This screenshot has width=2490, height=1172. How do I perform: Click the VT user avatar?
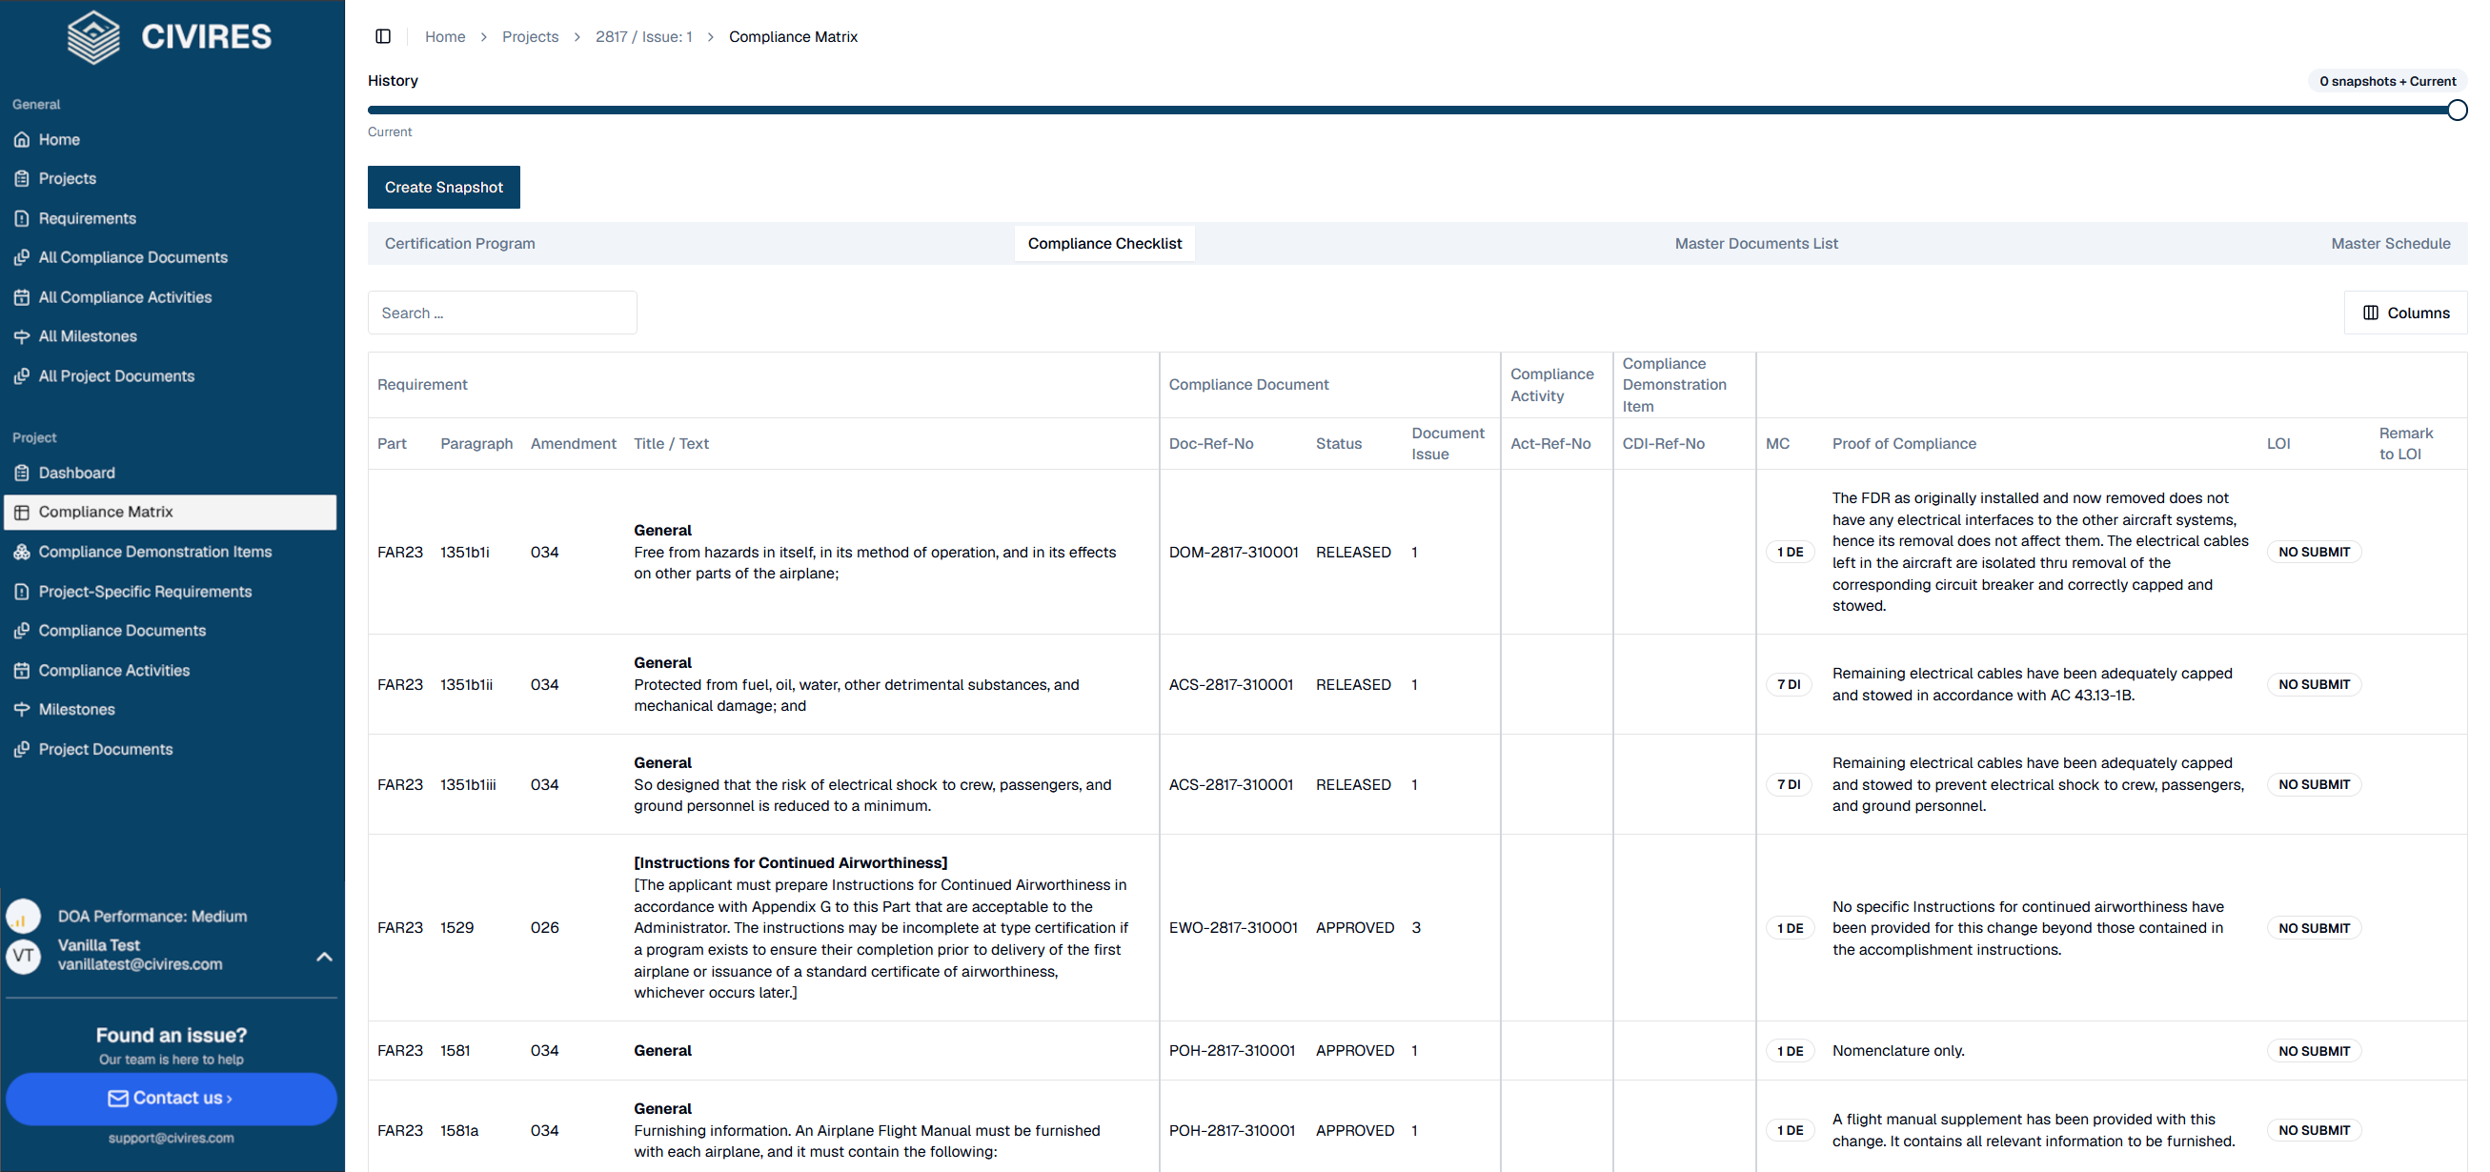coord(23,956)
